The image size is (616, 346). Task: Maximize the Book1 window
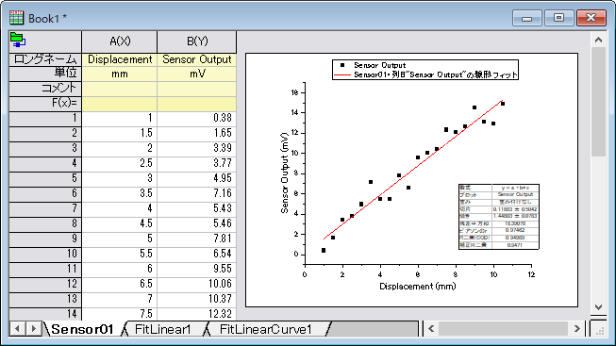click(x=558, y=18)
